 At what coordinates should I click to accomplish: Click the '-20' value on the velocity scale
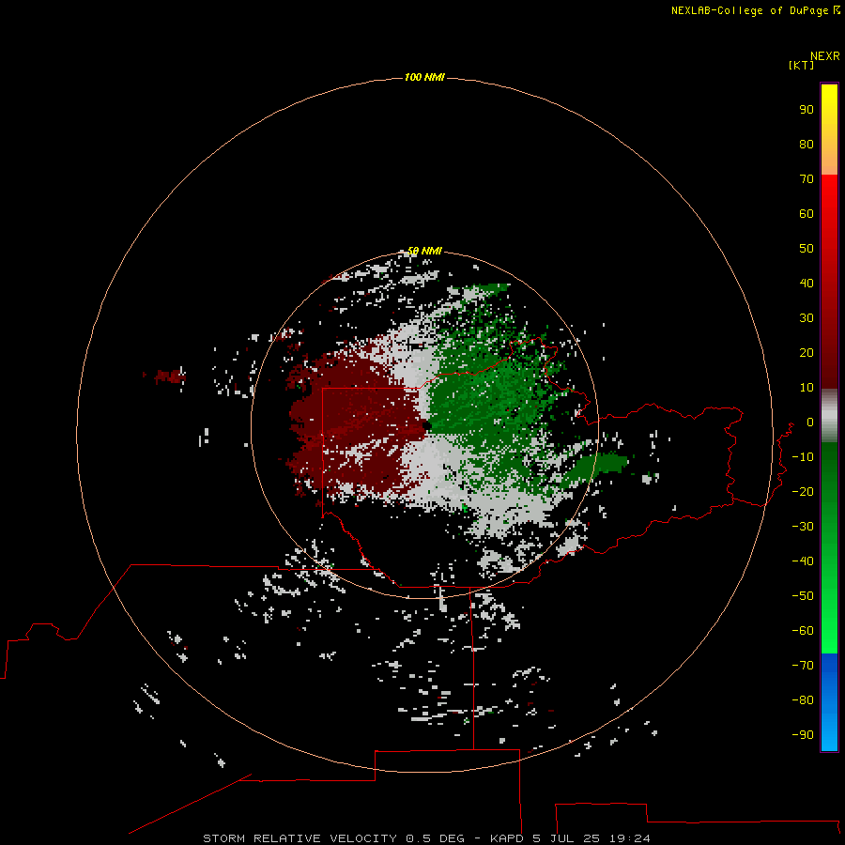(803, 491)
